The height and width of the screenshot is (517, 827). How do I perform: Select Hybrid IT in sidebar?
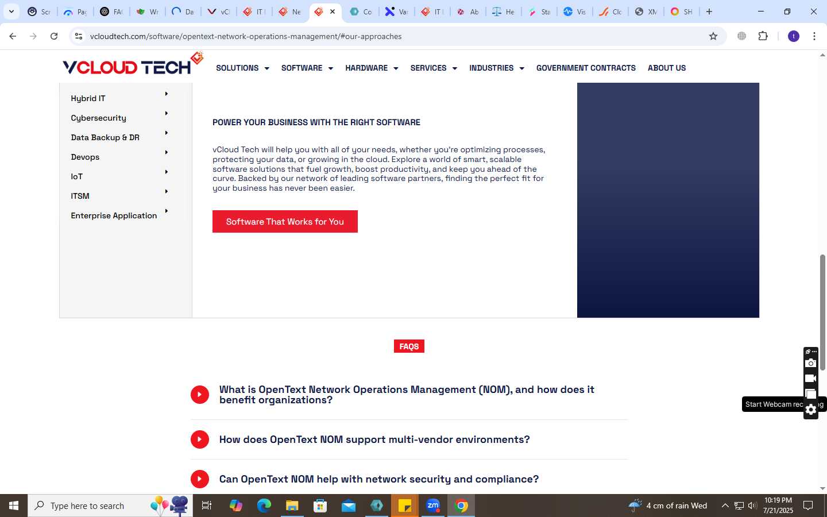(88, 98)
